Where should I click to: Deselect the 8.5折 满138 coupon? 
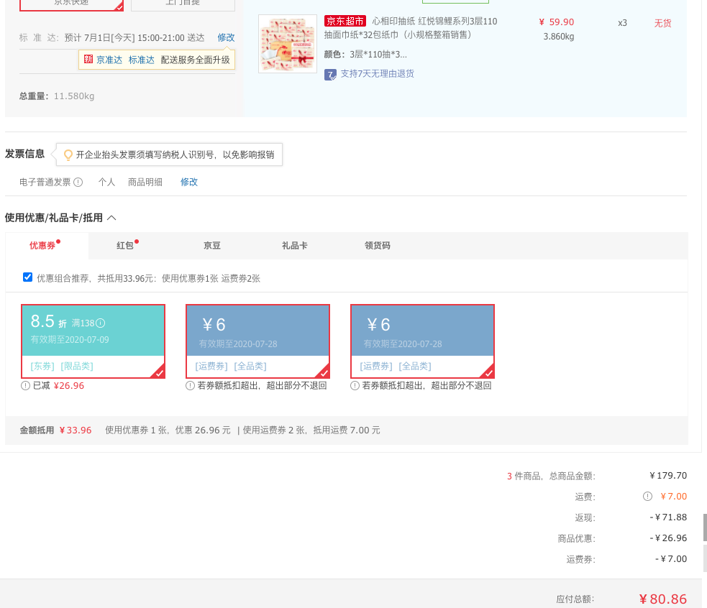coord(93,341)
